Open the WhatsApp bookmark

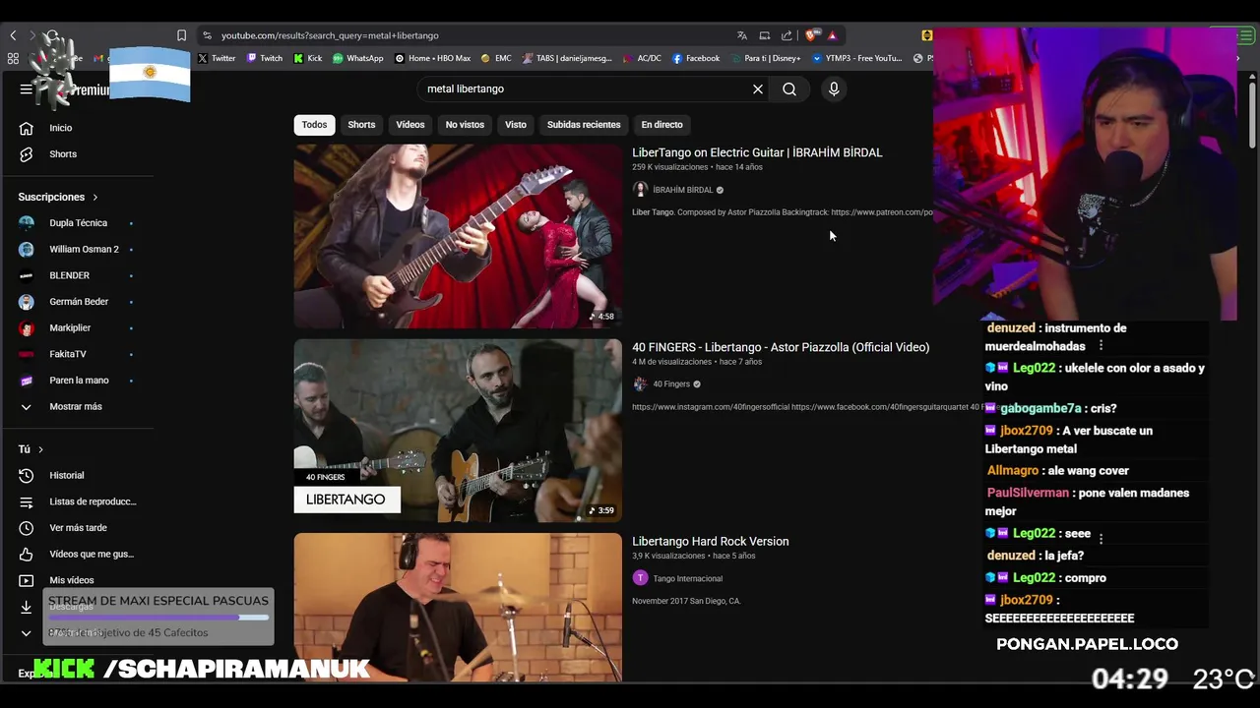tap(358, 58)
